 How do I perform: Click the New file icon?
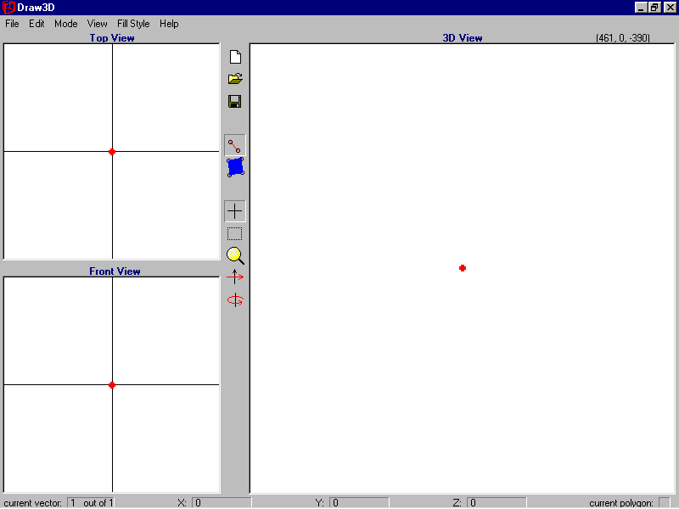click(235, 57)
